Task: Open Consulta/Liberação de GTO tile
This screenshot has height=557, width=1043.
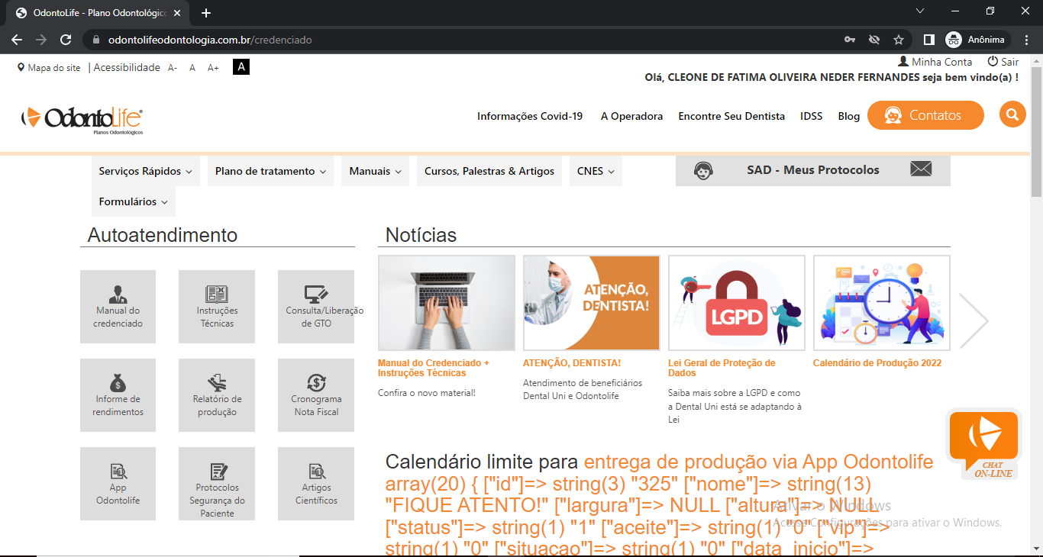Action: (316, 307)
